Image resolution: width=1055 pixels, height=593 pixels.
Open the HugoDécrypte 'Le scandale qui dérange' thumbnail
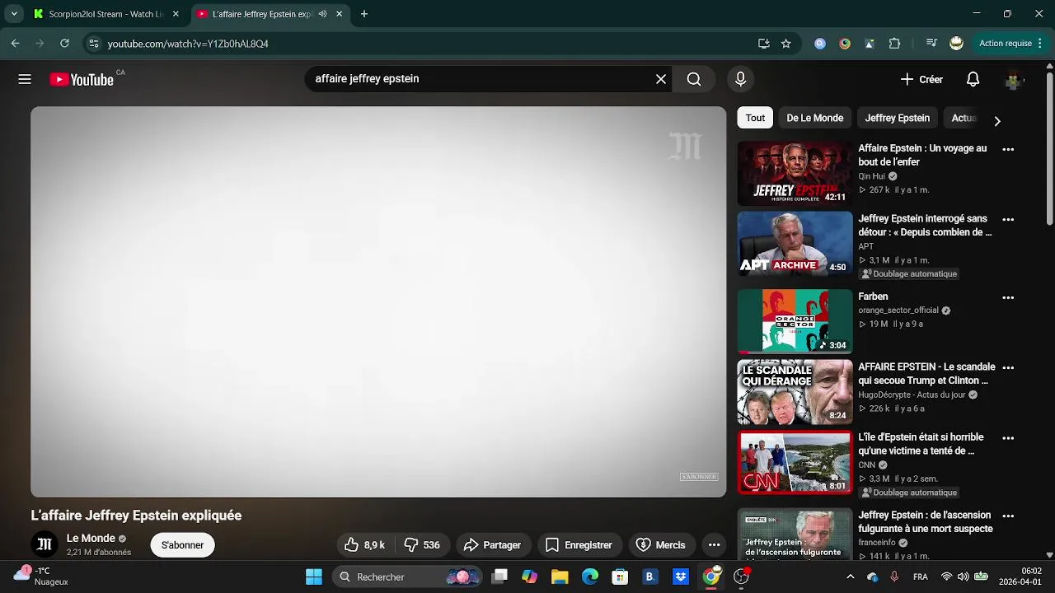[795, 392]
